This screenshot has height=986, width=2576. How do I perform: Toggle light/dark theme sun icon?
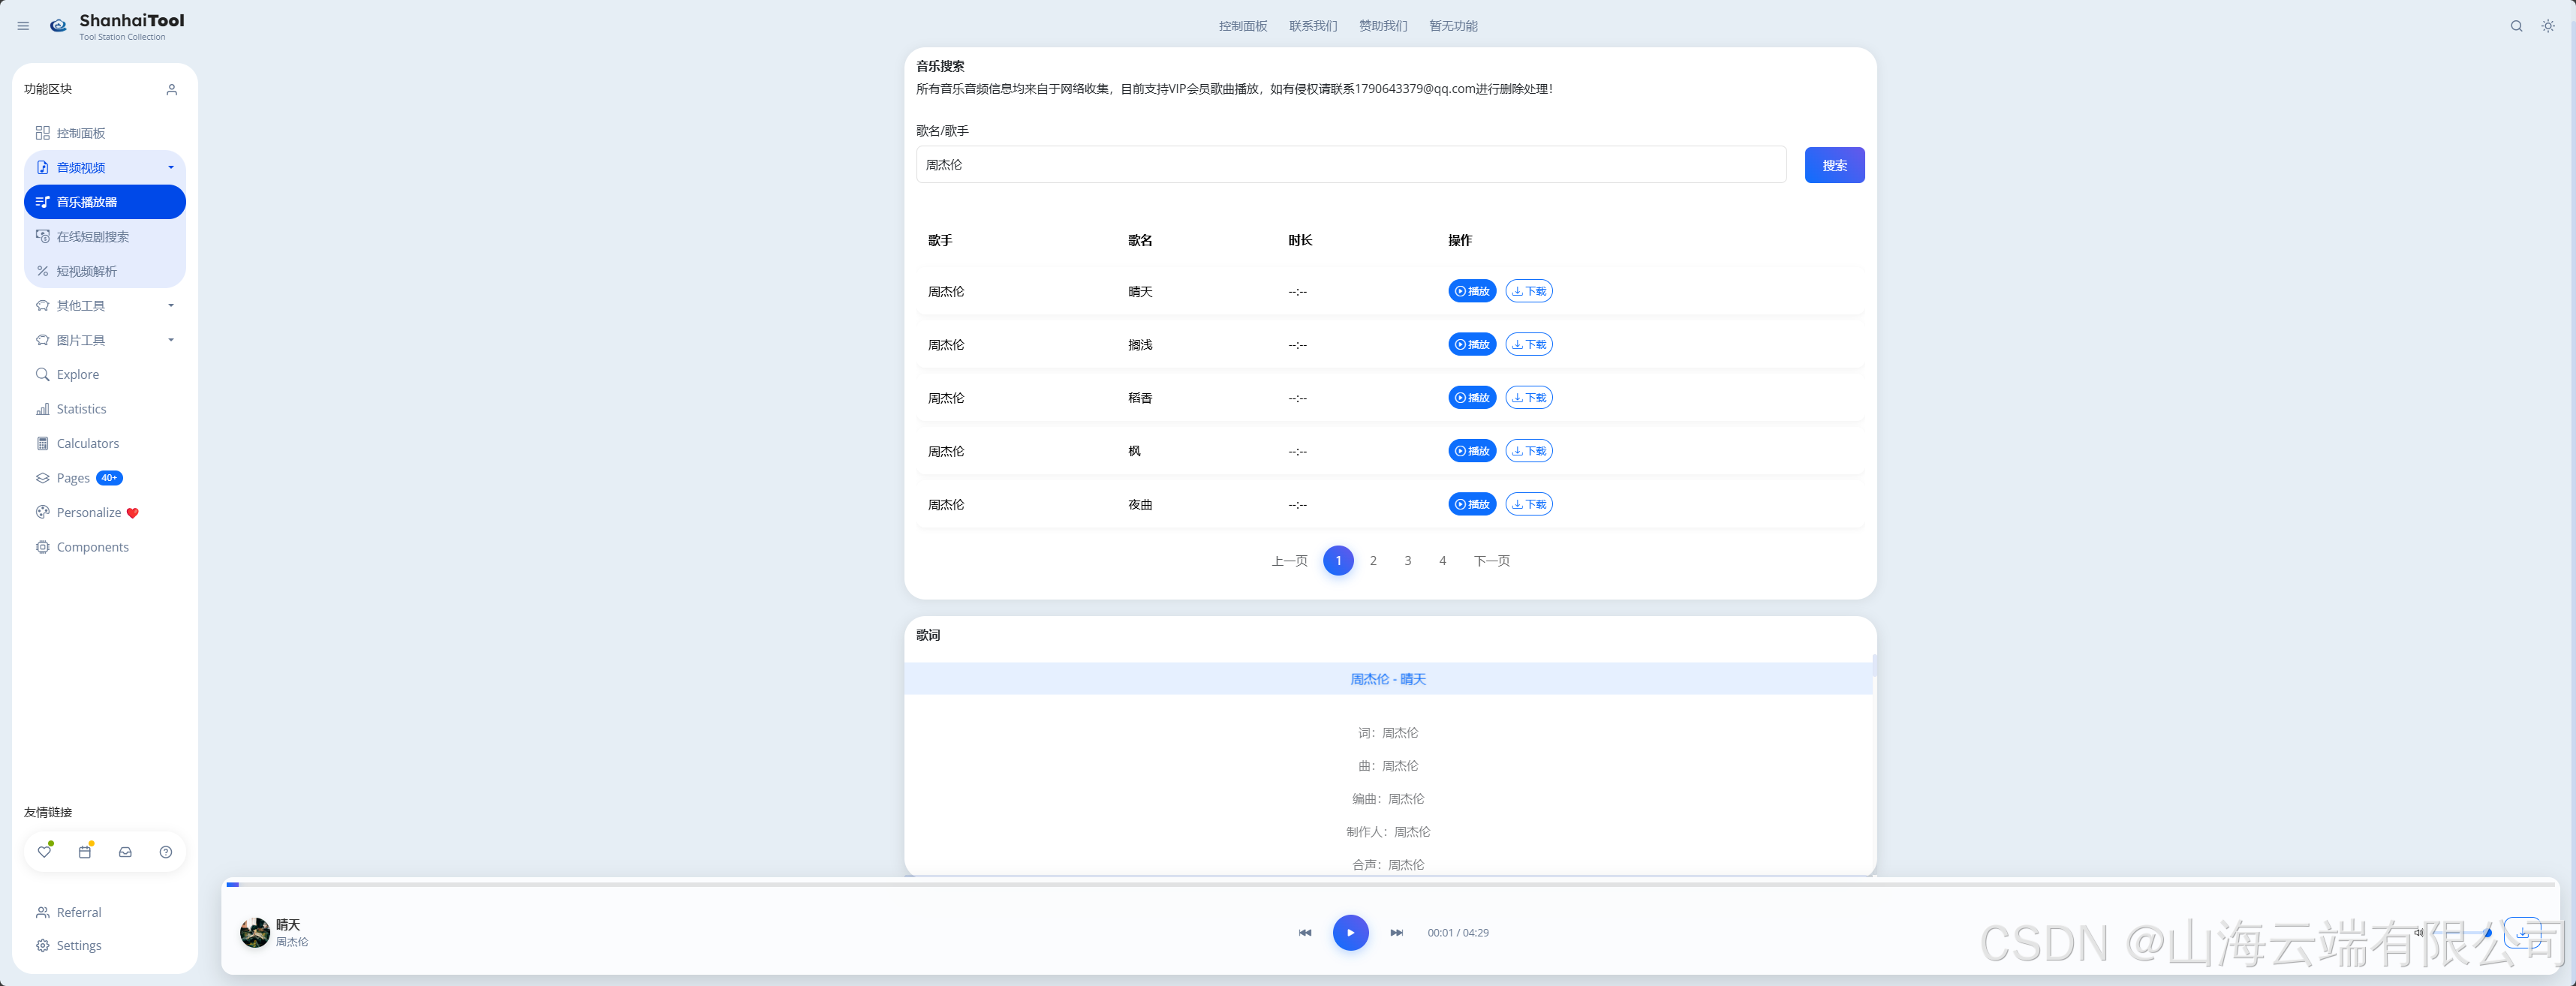coord(2547,26)
